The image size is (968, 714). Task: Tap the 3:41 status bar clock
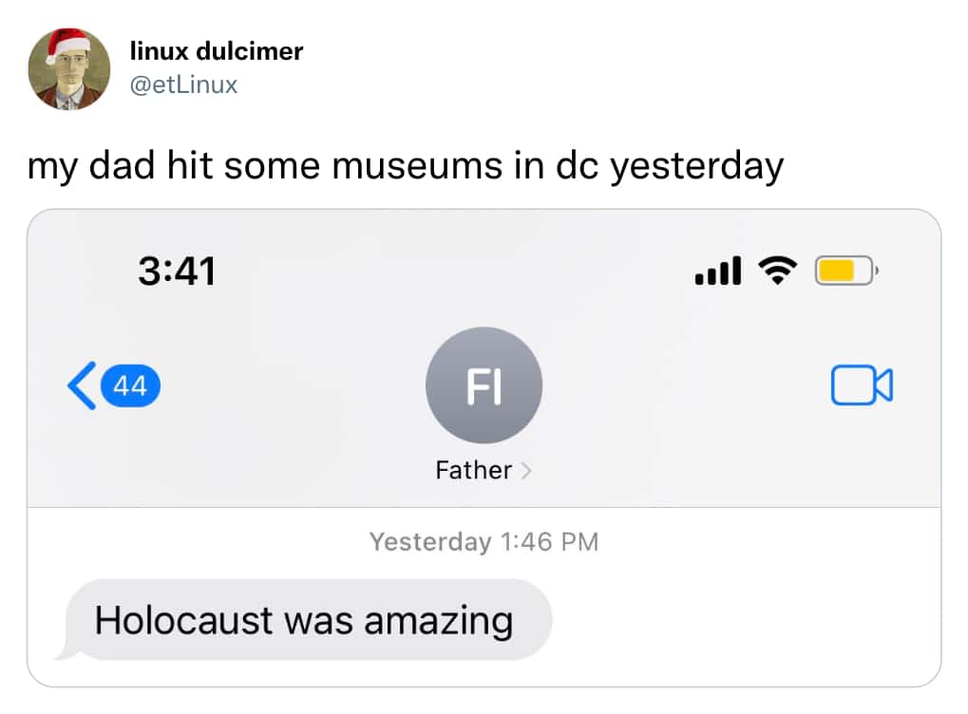click(x=178, y=271)
